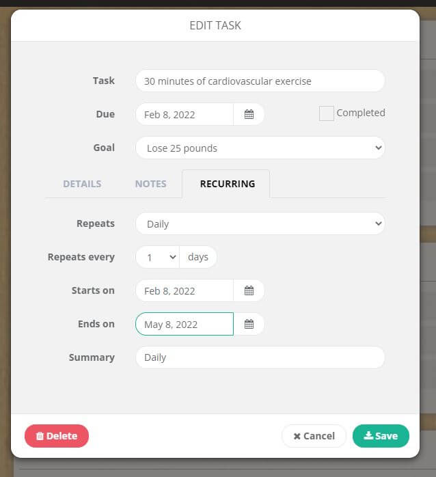Select the Recurring tab
The width and height of the screenshot is (436, 477).
pos(227,184)
